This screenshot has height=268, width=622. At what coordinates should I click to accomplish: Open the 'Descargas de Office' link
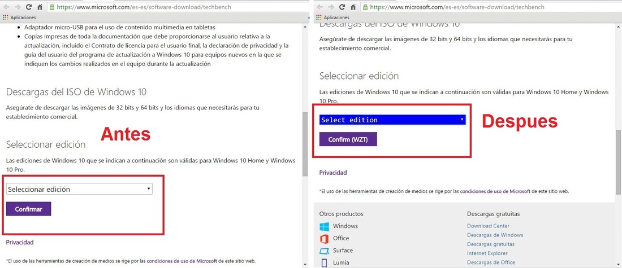[491, 262]
